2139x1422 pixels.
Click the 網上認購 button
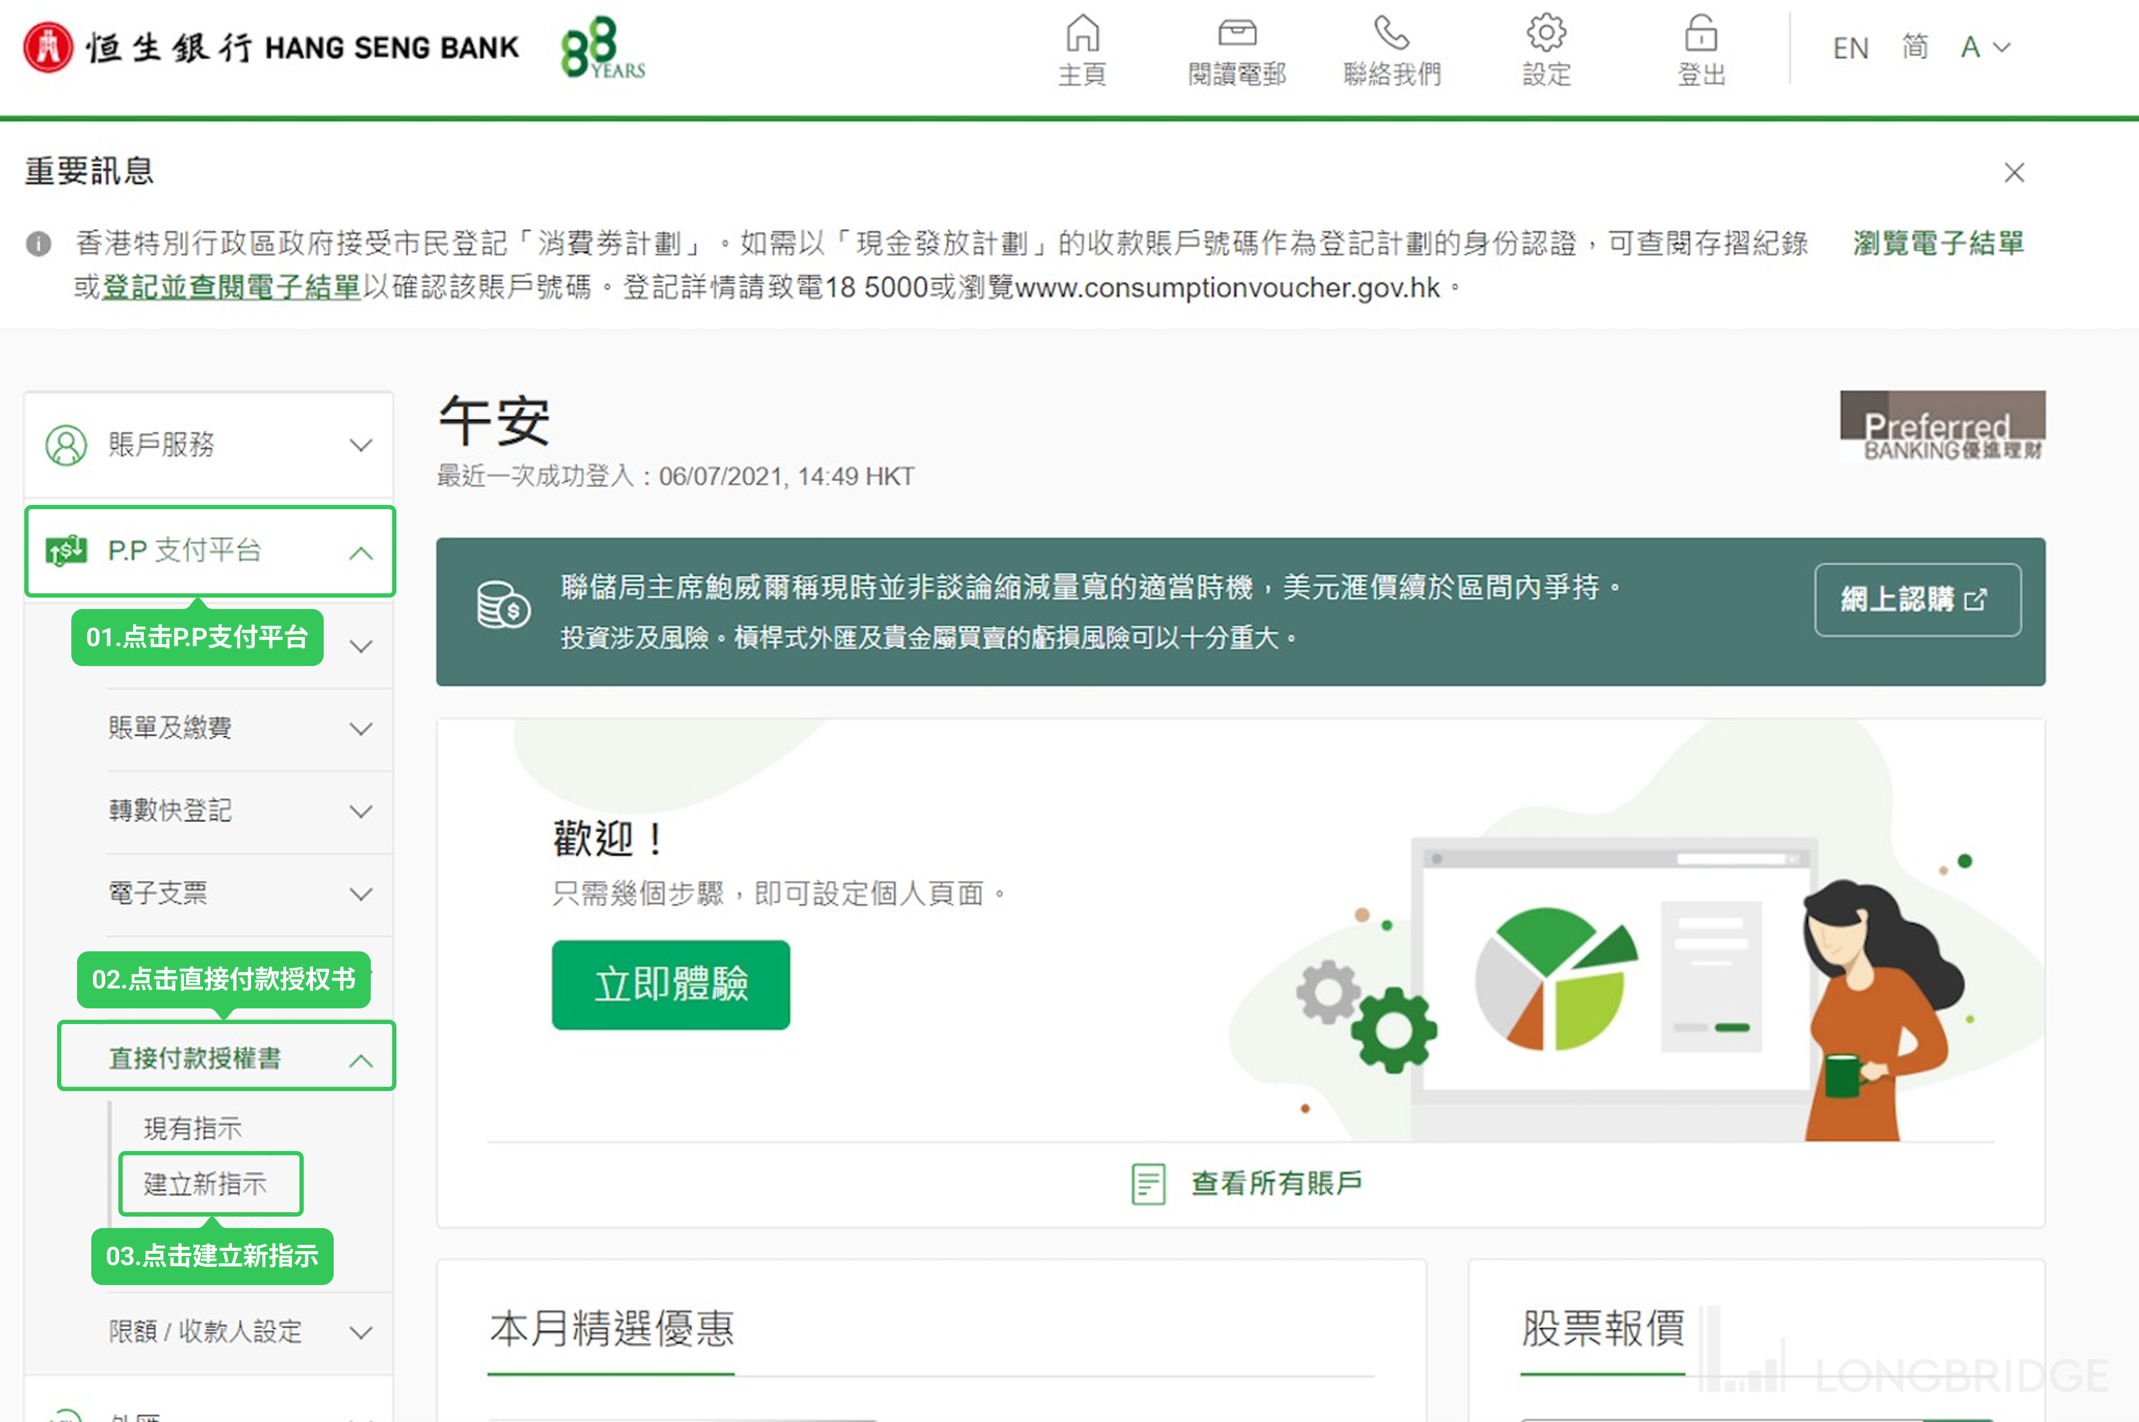(x=1917, y=599)
